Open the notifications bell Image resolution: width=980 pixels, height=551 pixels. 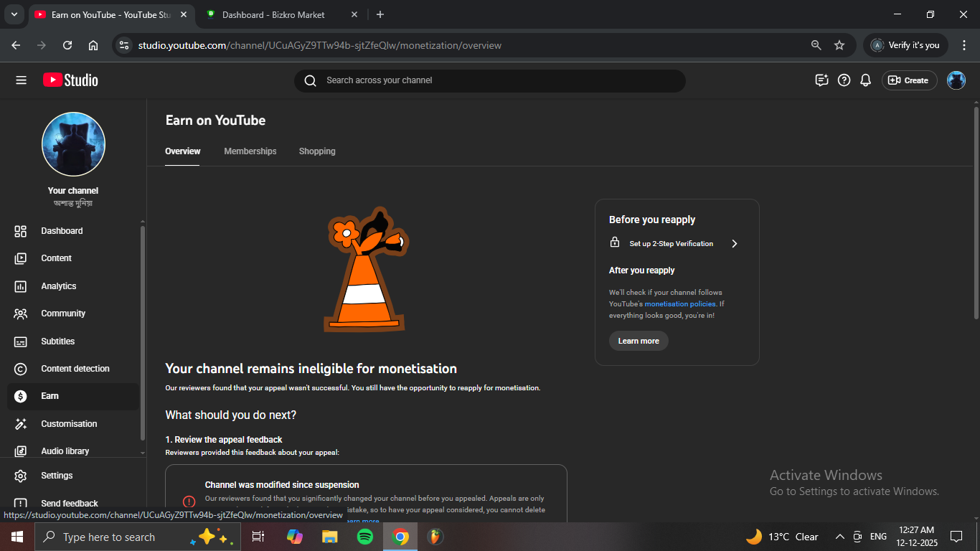(865, 80)
